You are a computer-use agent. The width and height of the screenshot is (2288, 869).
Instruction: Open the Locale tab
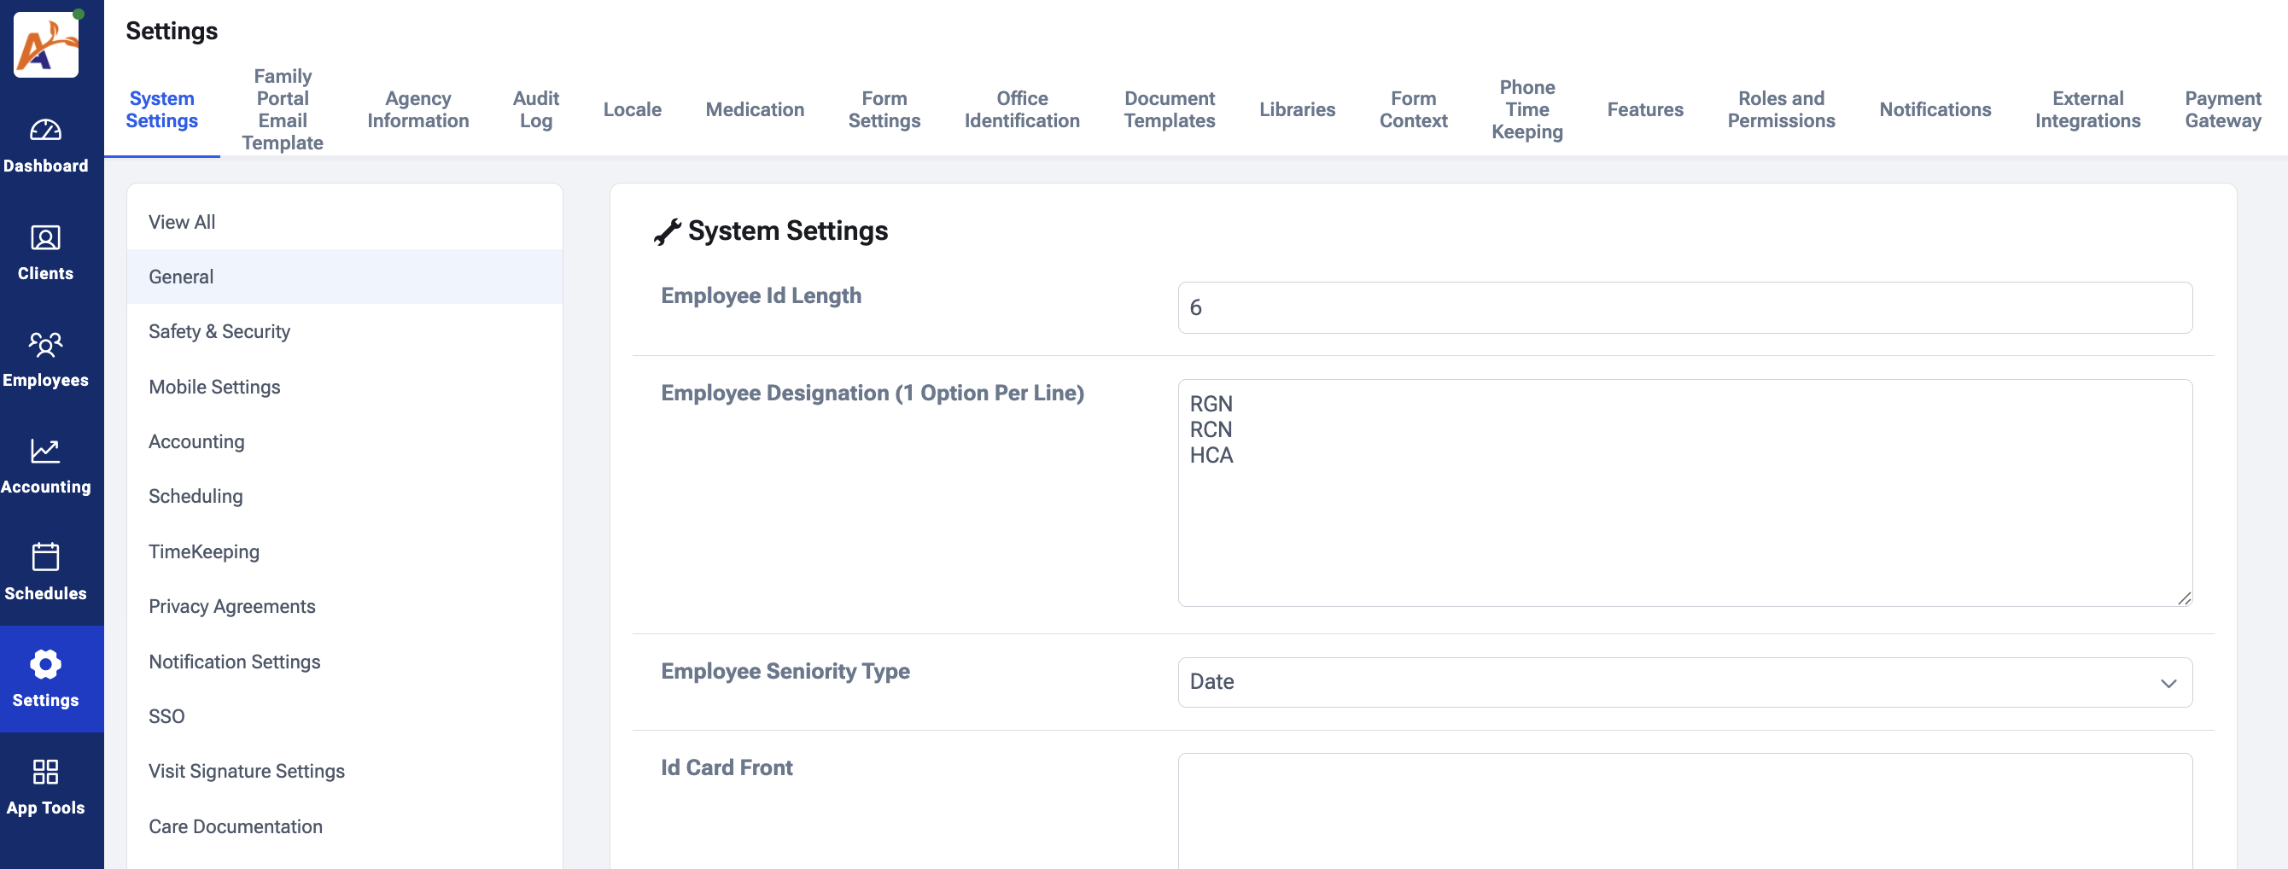(633, 109)
